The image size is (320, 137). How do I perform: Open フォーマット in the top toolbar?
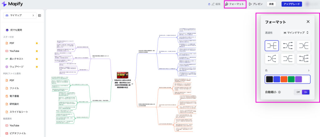[x=235, y=4]
